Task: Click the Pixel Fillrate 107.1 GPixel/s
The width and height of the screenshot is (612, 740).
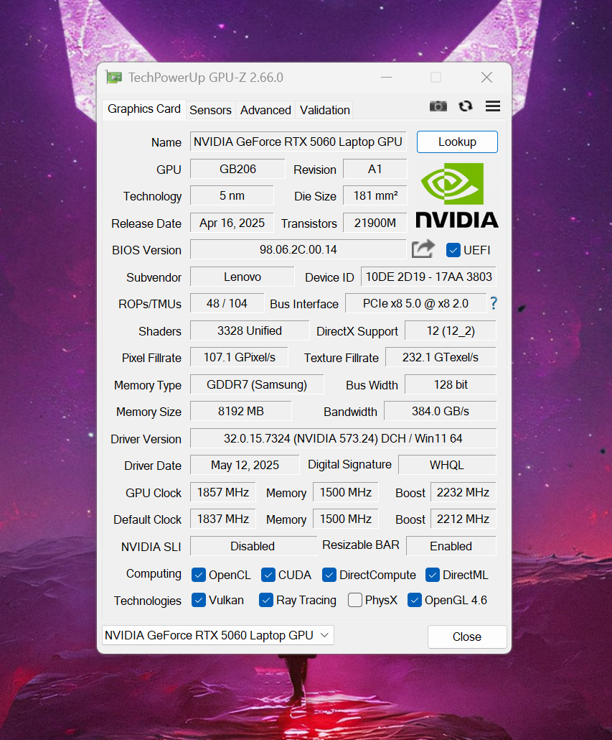Action: click(239, 357)
